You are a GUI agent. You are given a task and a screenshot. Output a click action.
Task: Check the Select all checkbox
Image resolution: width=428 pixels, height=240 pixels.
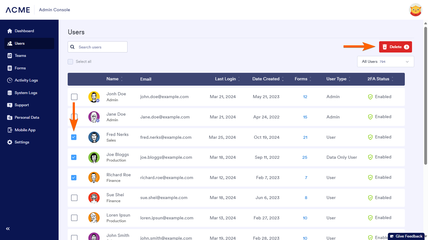70,62
